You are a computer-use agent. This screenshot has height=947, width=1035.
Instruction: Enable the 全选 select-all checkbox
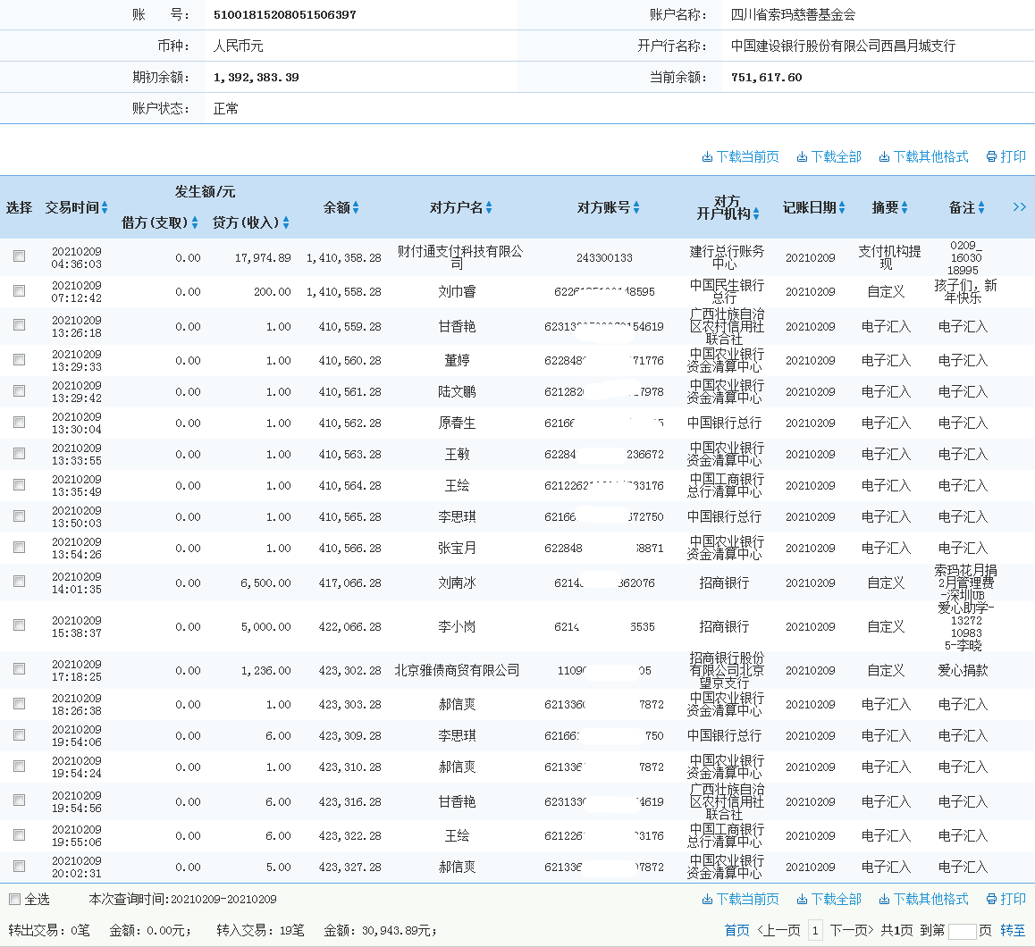click(13, 898)
